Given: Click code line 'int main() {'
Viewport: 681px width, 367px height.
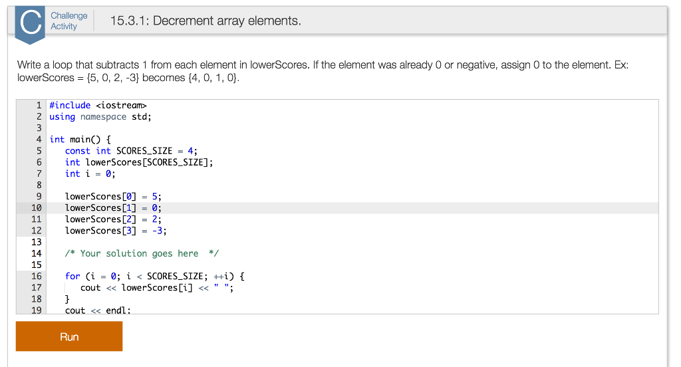Looking at the screenshot, I should coord(80,140).
